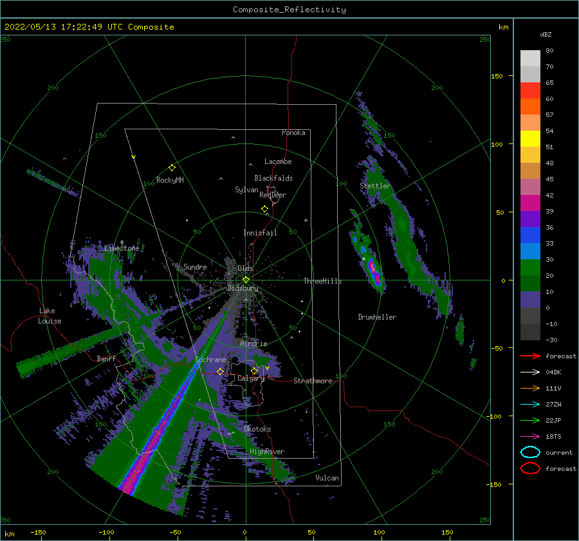Click the yellow diamond marker inside Calgary
This screenshot has height=541, width=579.
click(254, 371)
